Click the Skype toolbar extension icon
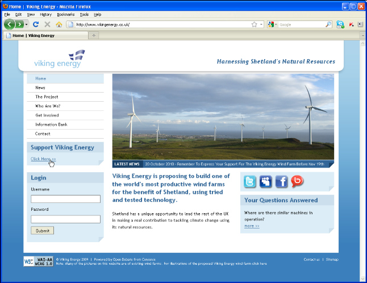The height and width of the screenshot is (283, 367). click(x=340, y=24)
